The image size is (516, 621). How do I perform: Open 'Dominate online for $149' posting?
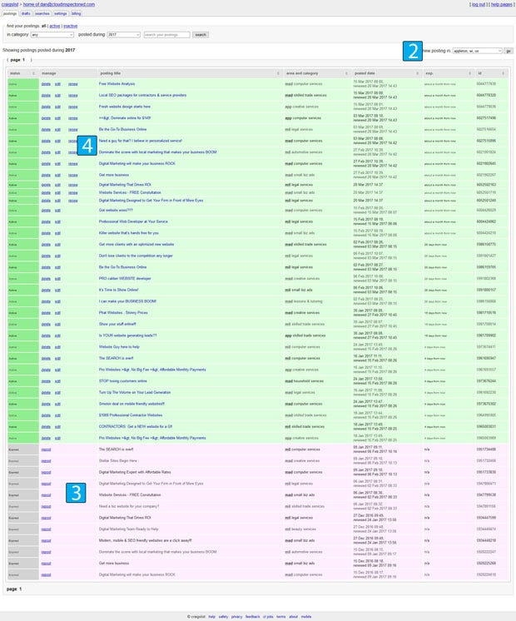click(x=125, y=118)
